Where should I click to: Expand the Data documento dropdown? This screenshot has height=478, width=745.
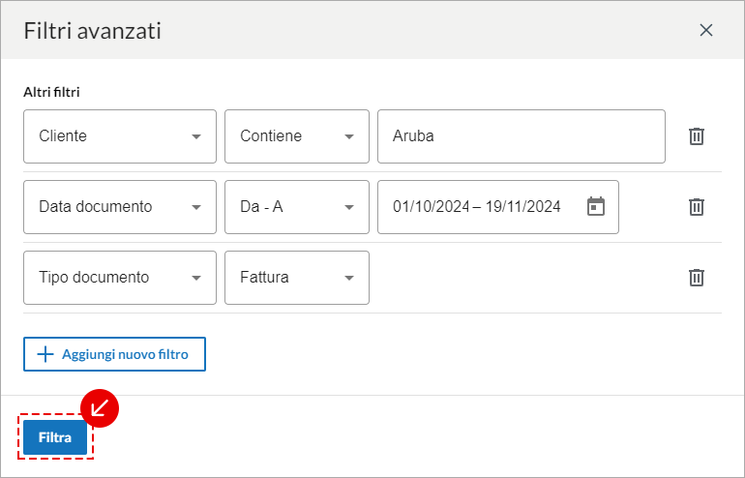point(120,207)
